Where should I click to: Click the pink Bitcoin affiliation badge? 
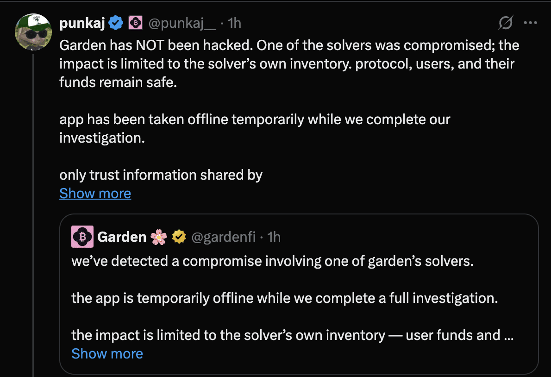pyautogui.click(x=136, y=22)
